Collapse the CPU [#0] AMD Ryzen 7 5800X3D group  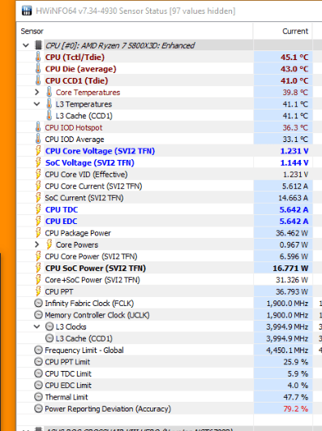(26, 45)
